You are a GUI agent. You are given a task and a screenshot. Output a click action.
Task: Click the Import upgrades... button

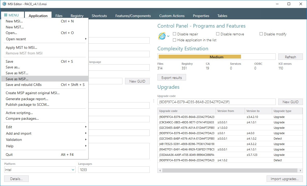[x=284, y=179]
